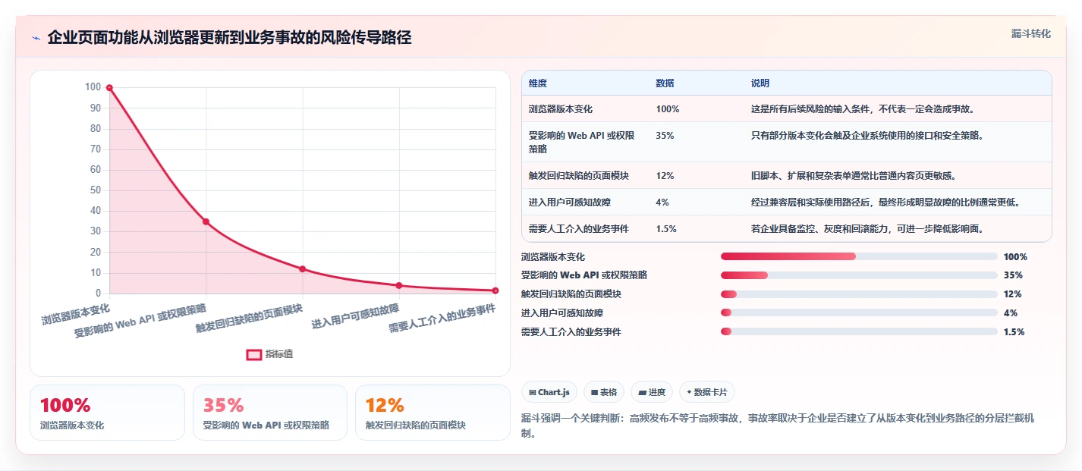The width and height of the screenshot is (1082, 471).
Task: Click the lightning icon beside the title
Action: click(36, 38)
